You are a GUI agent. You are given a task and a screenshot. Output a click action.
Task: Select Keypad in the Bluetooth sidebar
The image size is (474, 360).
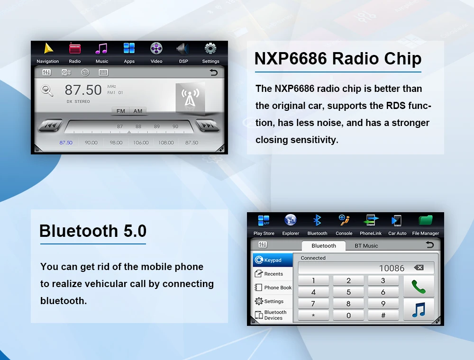(x=273, y=260)
